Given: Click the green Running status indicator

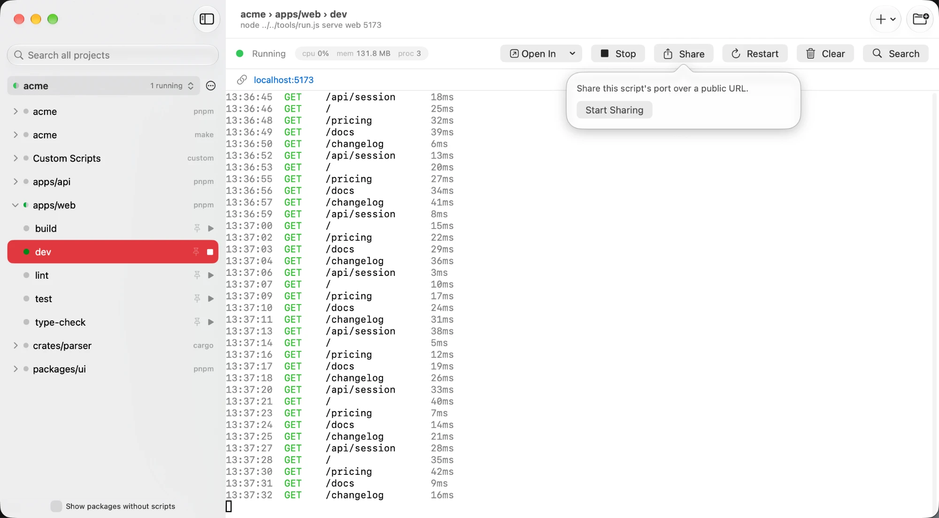Looking at the screenshot, I should click(239, 53).
